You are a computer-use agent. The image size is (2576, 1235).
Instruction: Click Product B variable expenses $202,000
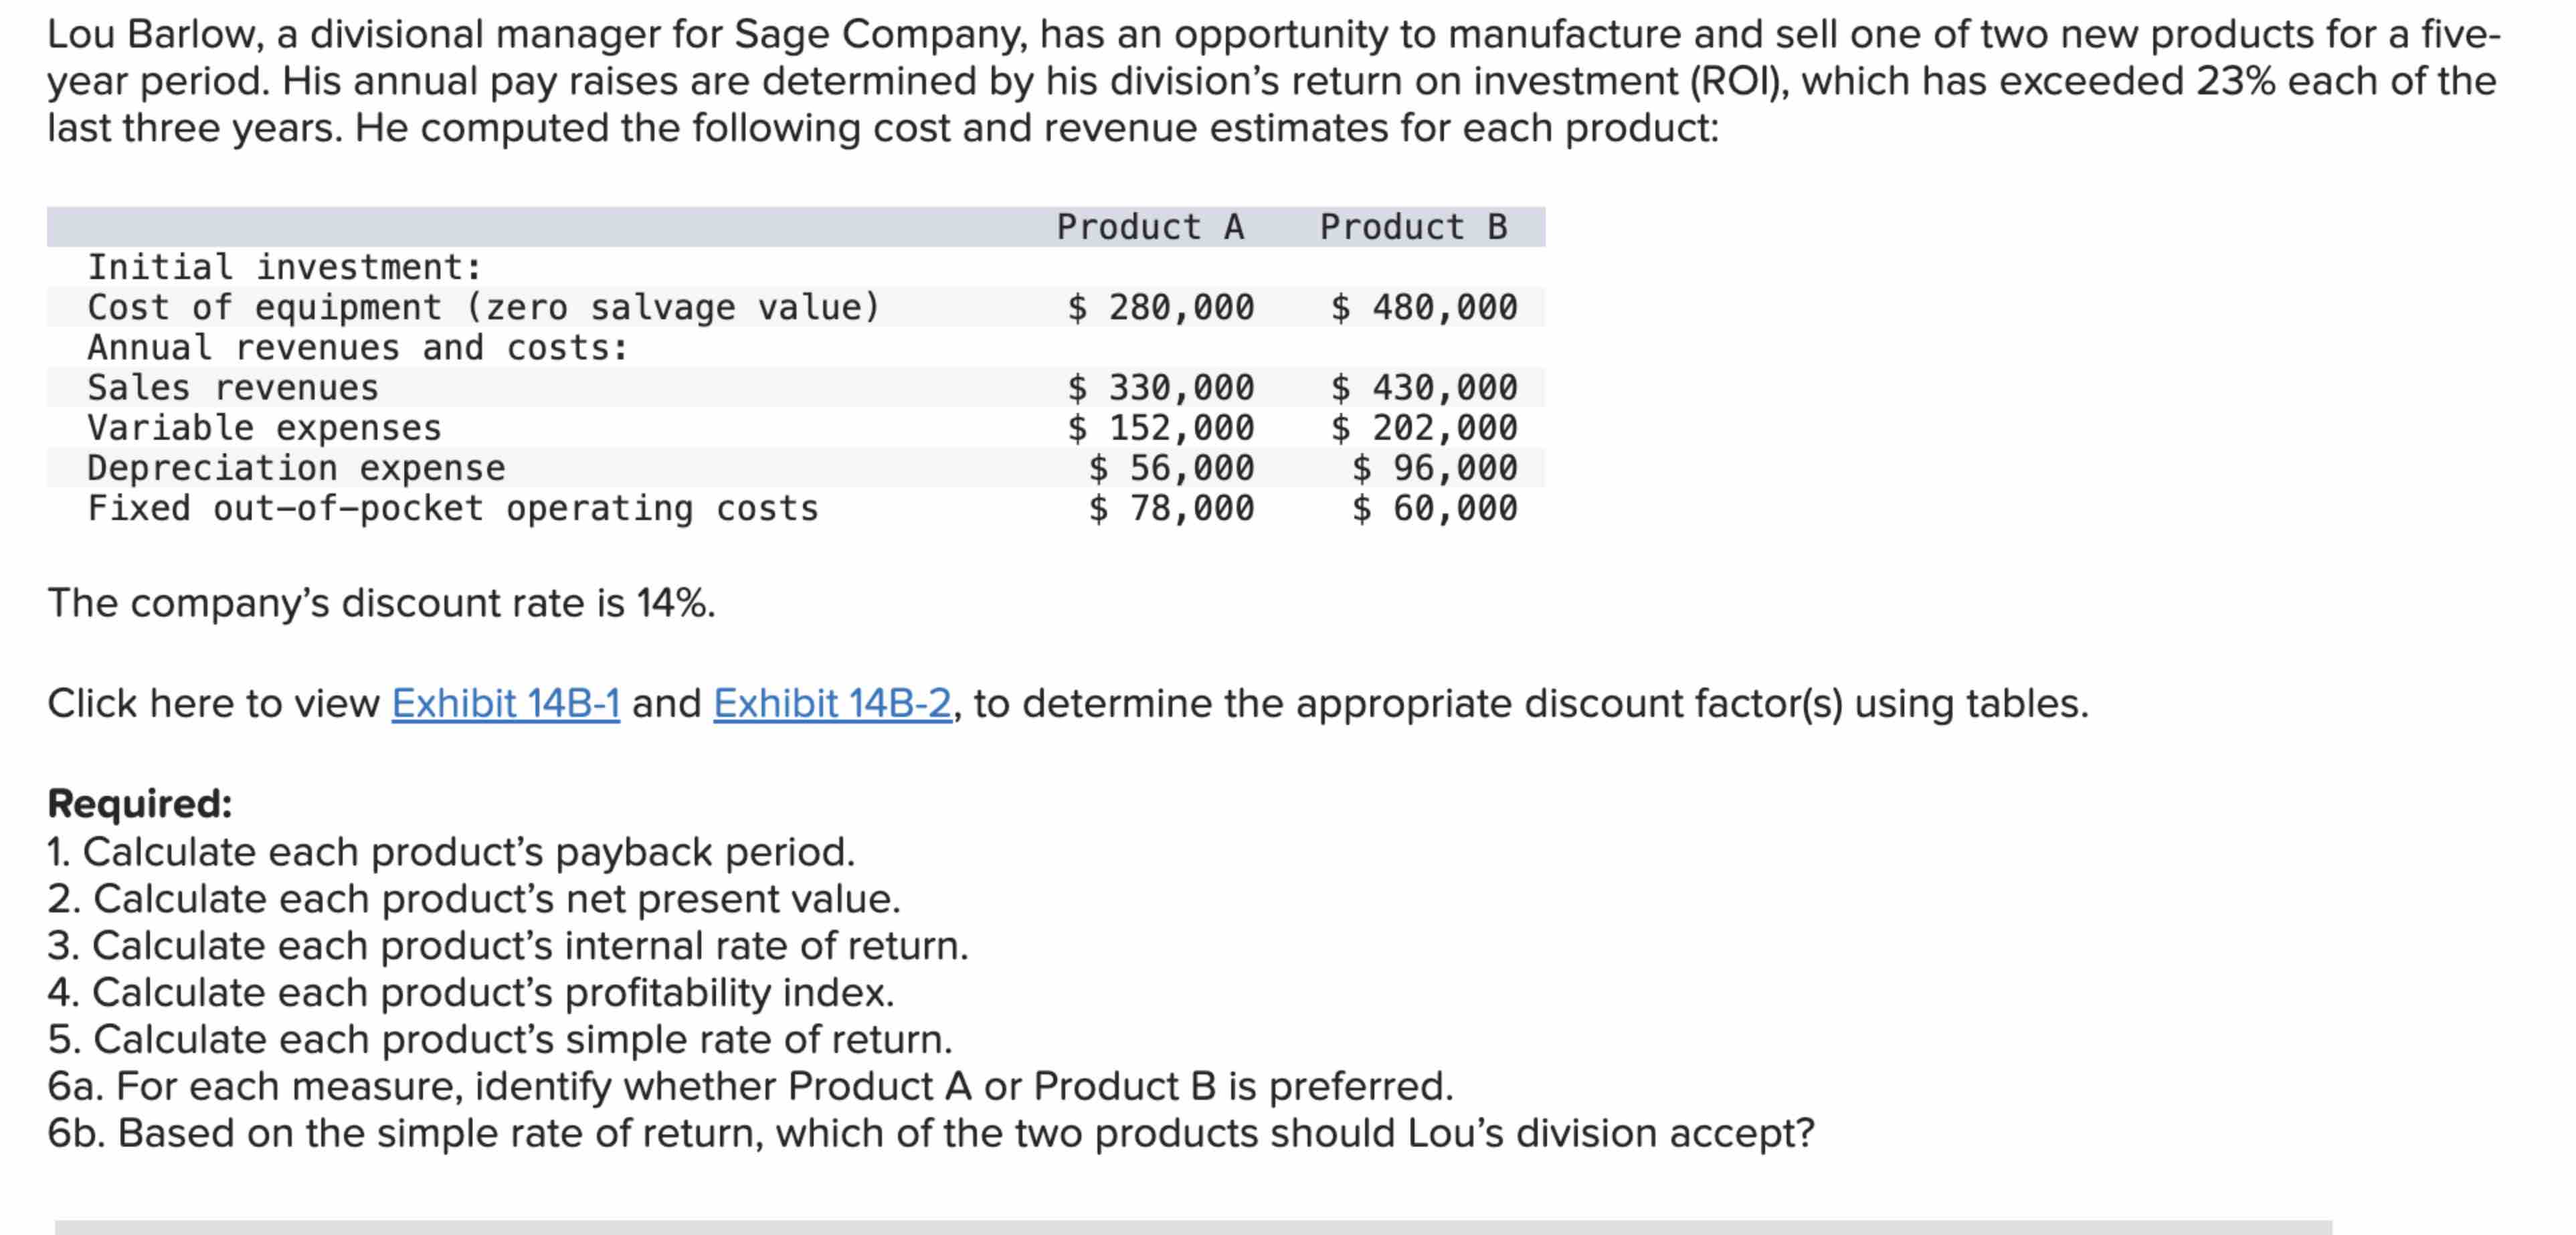click(x=1424, y=427)
